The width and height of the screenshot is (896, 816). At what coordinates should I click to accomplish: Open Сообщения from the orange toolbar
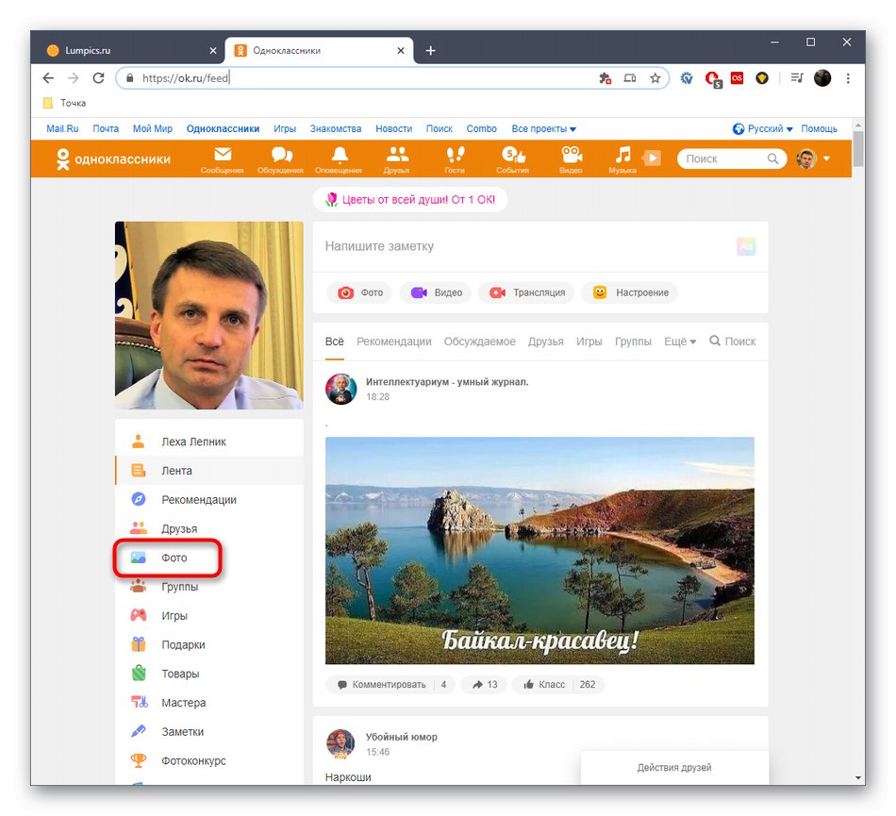(222, 158)
